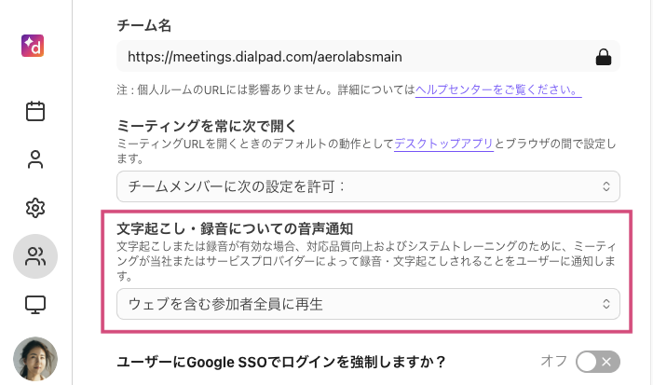Viewport: 653px width, 385px height.
Task: Click the user avatar photo
Action: [35, 359]
